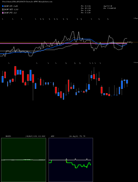Click the blue DOW ST legend swatch
The width and height of the screenshot is (138, 182).
pyautogui.click(x=3, y=6)
